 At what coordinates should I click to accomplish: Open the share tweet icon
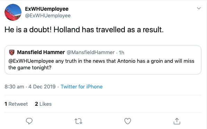(177, 121)
